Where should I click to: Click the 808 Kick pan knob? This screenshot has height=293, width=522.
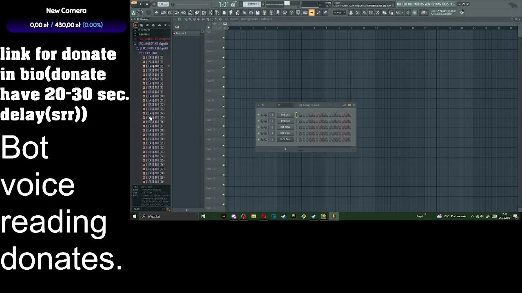tap(262, 115)
